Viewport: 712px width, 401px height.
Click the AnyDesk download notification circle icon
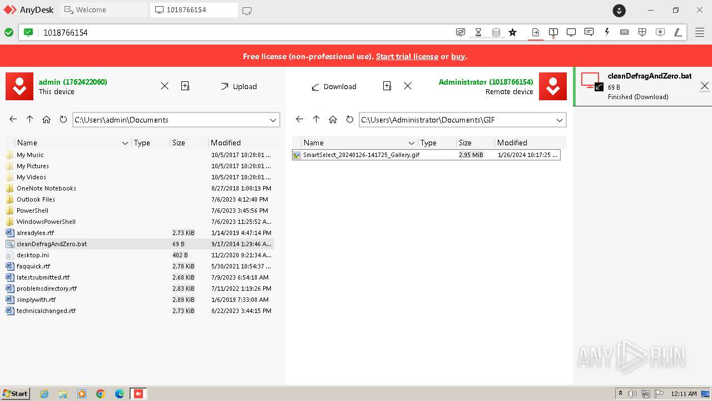tap(619, 10)
